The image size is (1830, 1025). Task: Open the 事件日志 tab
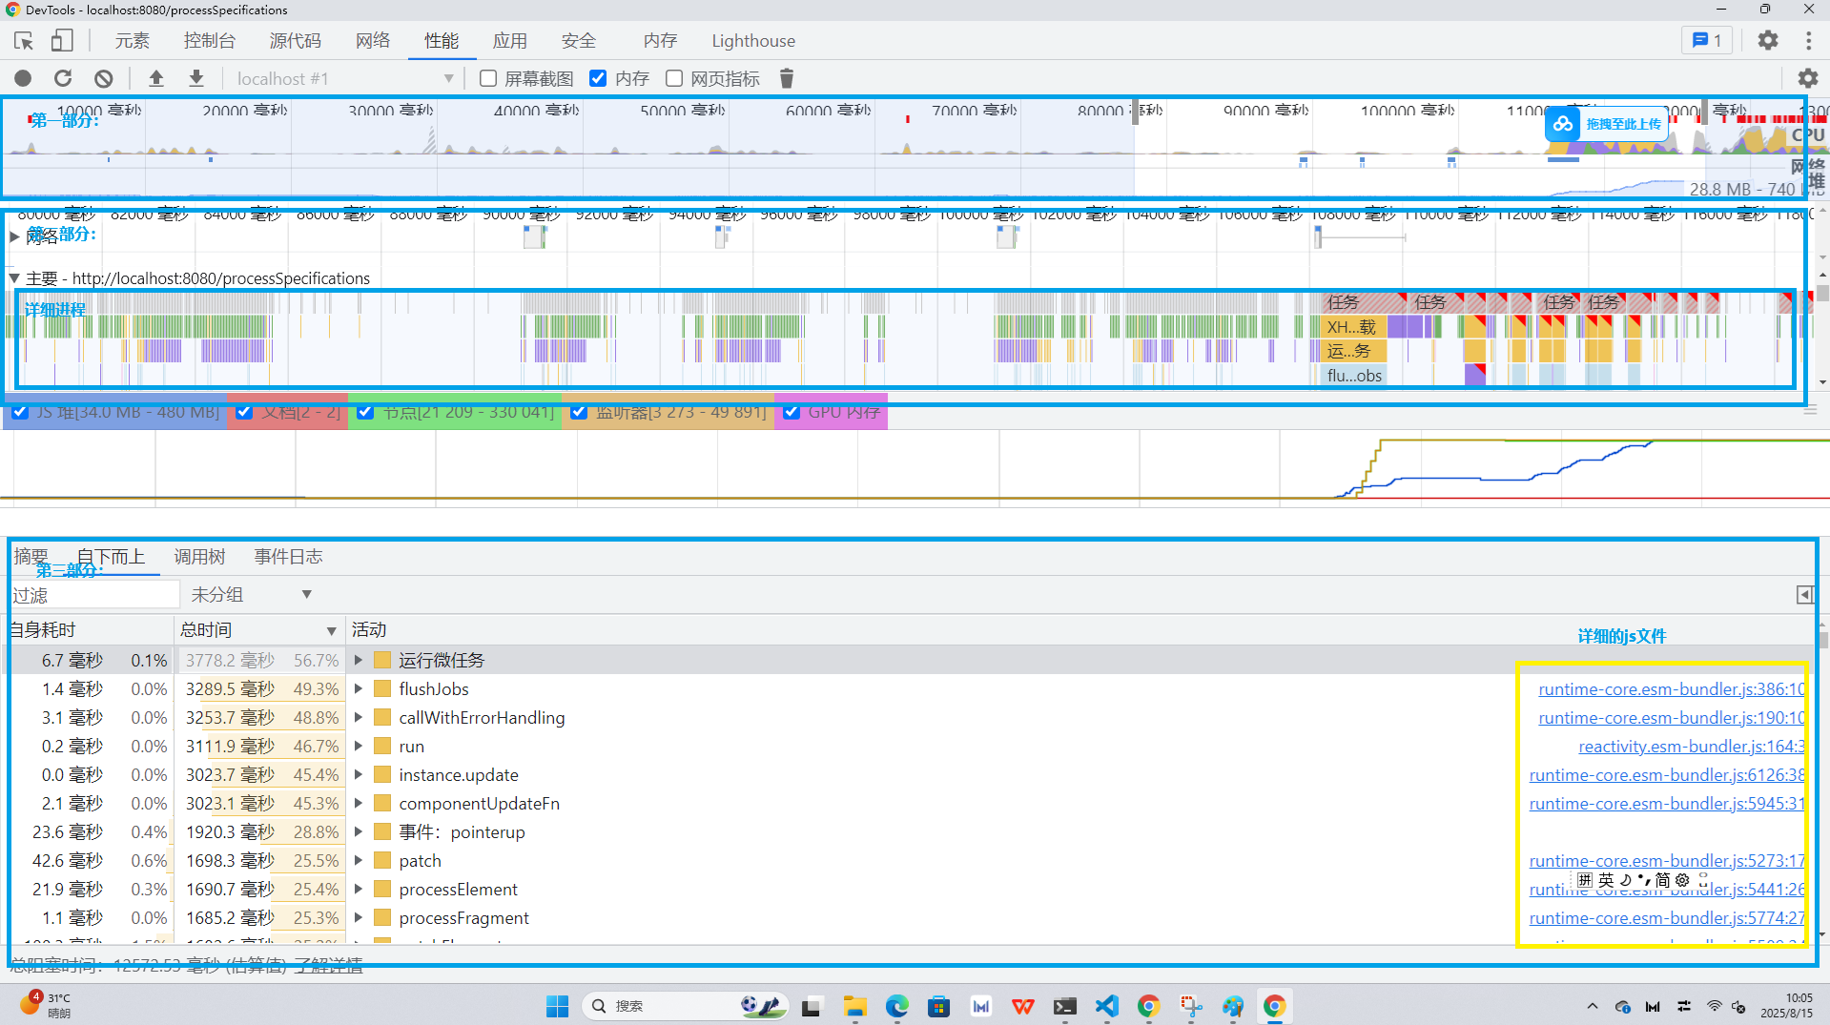289,557
